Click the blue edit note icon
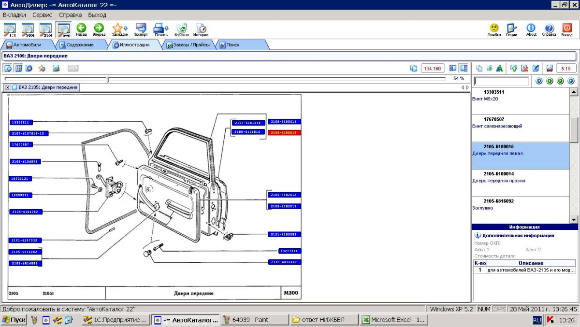This screenshot has width=580, height=327. click(x=536, y=68)
